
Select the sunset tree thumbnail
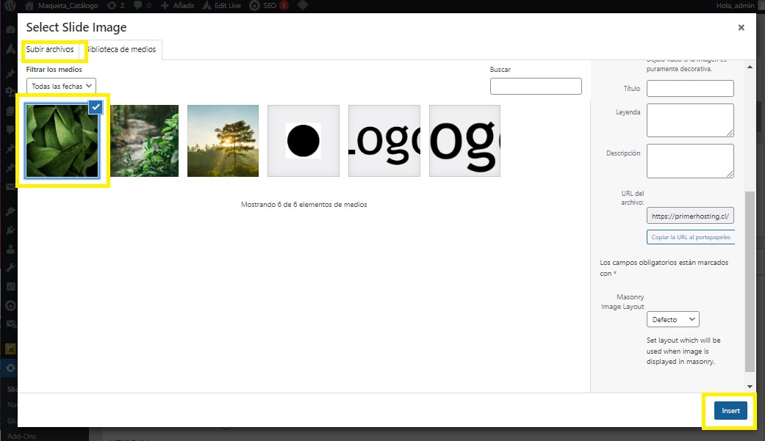(223, 141)
